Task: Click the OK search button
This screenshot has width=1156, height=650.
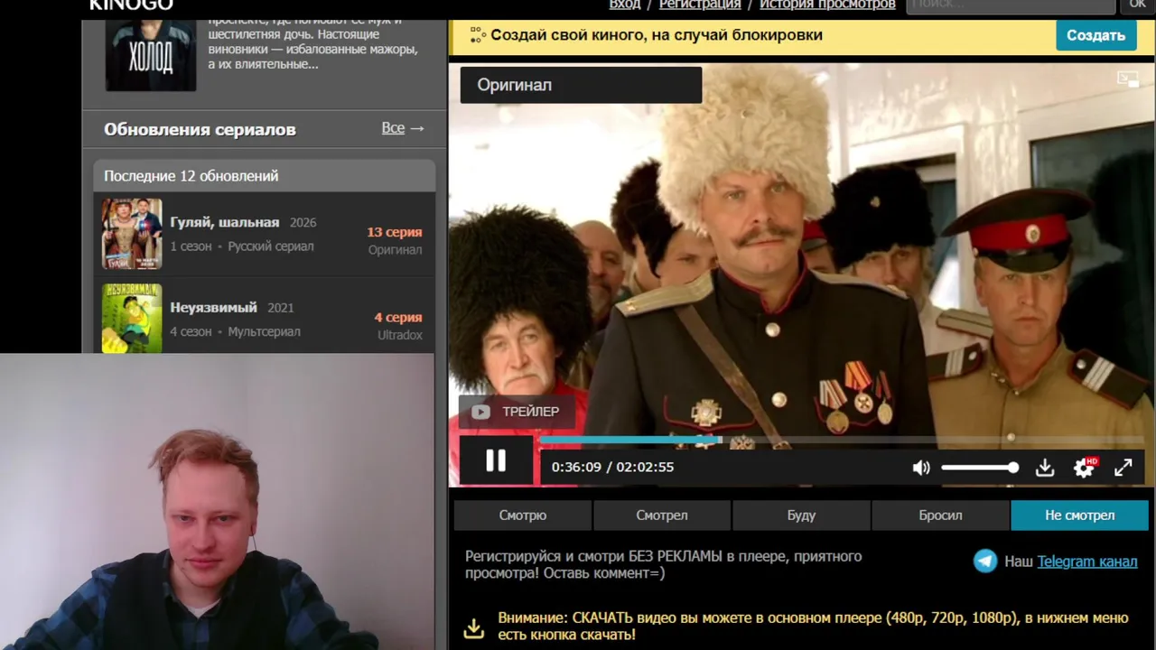Action: tap(1138, 5)
